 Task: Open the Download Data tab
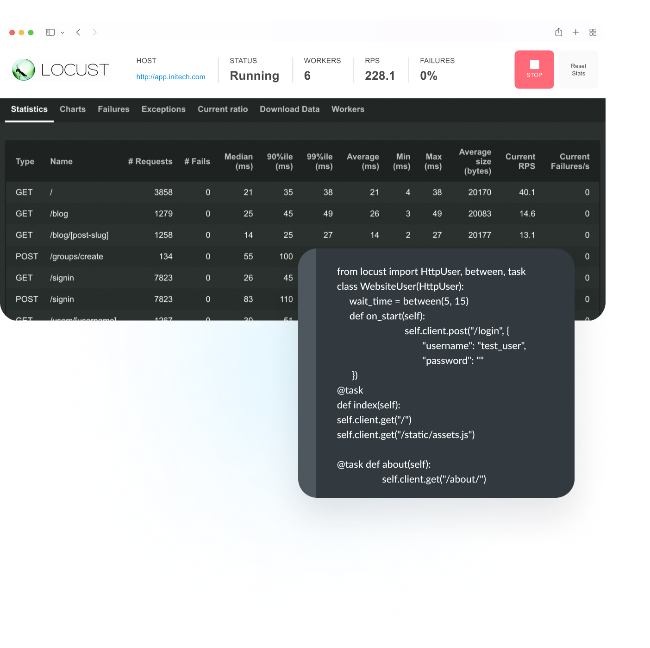289,109
